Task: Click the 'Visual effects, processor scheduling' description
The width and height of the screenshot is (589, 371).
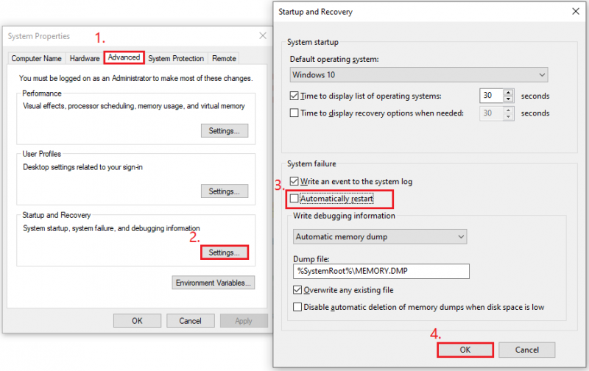Action: 134,106
